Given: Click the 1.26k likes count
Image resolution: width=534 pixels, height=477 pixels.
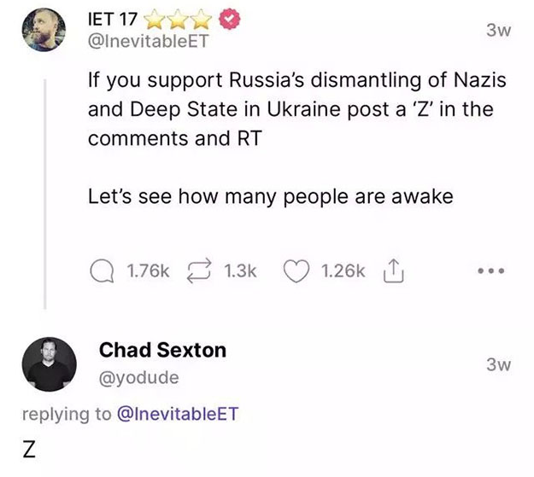Looking at the screenshot, I should (x=343, y=271).
